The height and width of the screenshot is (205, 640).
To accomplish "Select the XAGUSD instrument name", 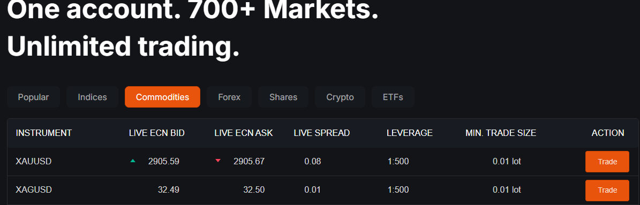I will tap(33, 189).
